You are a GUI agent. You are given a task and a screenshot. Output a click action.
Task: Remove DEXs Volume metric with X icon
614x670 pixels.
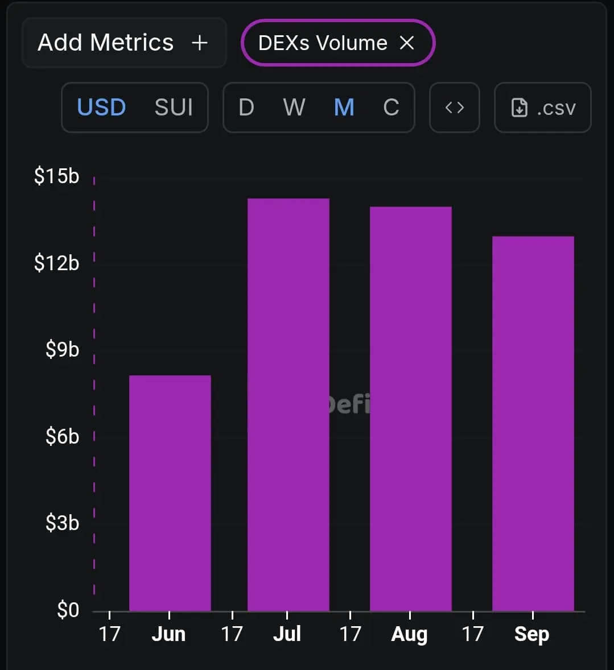407,43
